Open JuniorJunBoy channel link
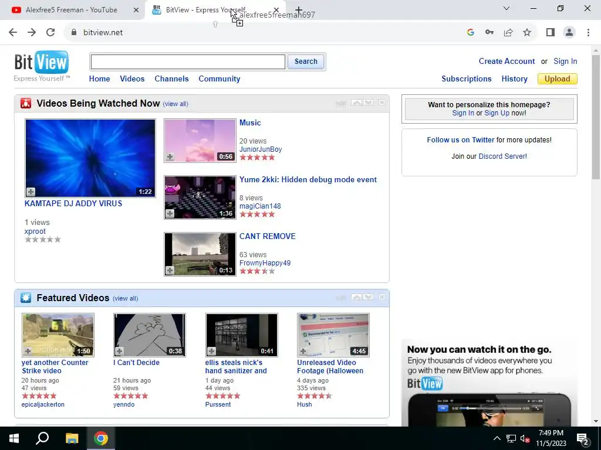601x450 pixels. click(261, 149)
